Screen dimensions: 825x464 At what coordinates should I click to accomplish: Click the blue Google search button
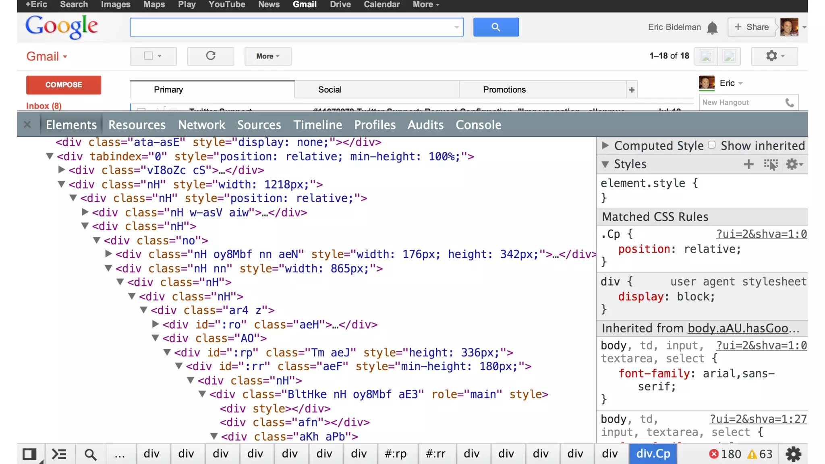(496, 27)
